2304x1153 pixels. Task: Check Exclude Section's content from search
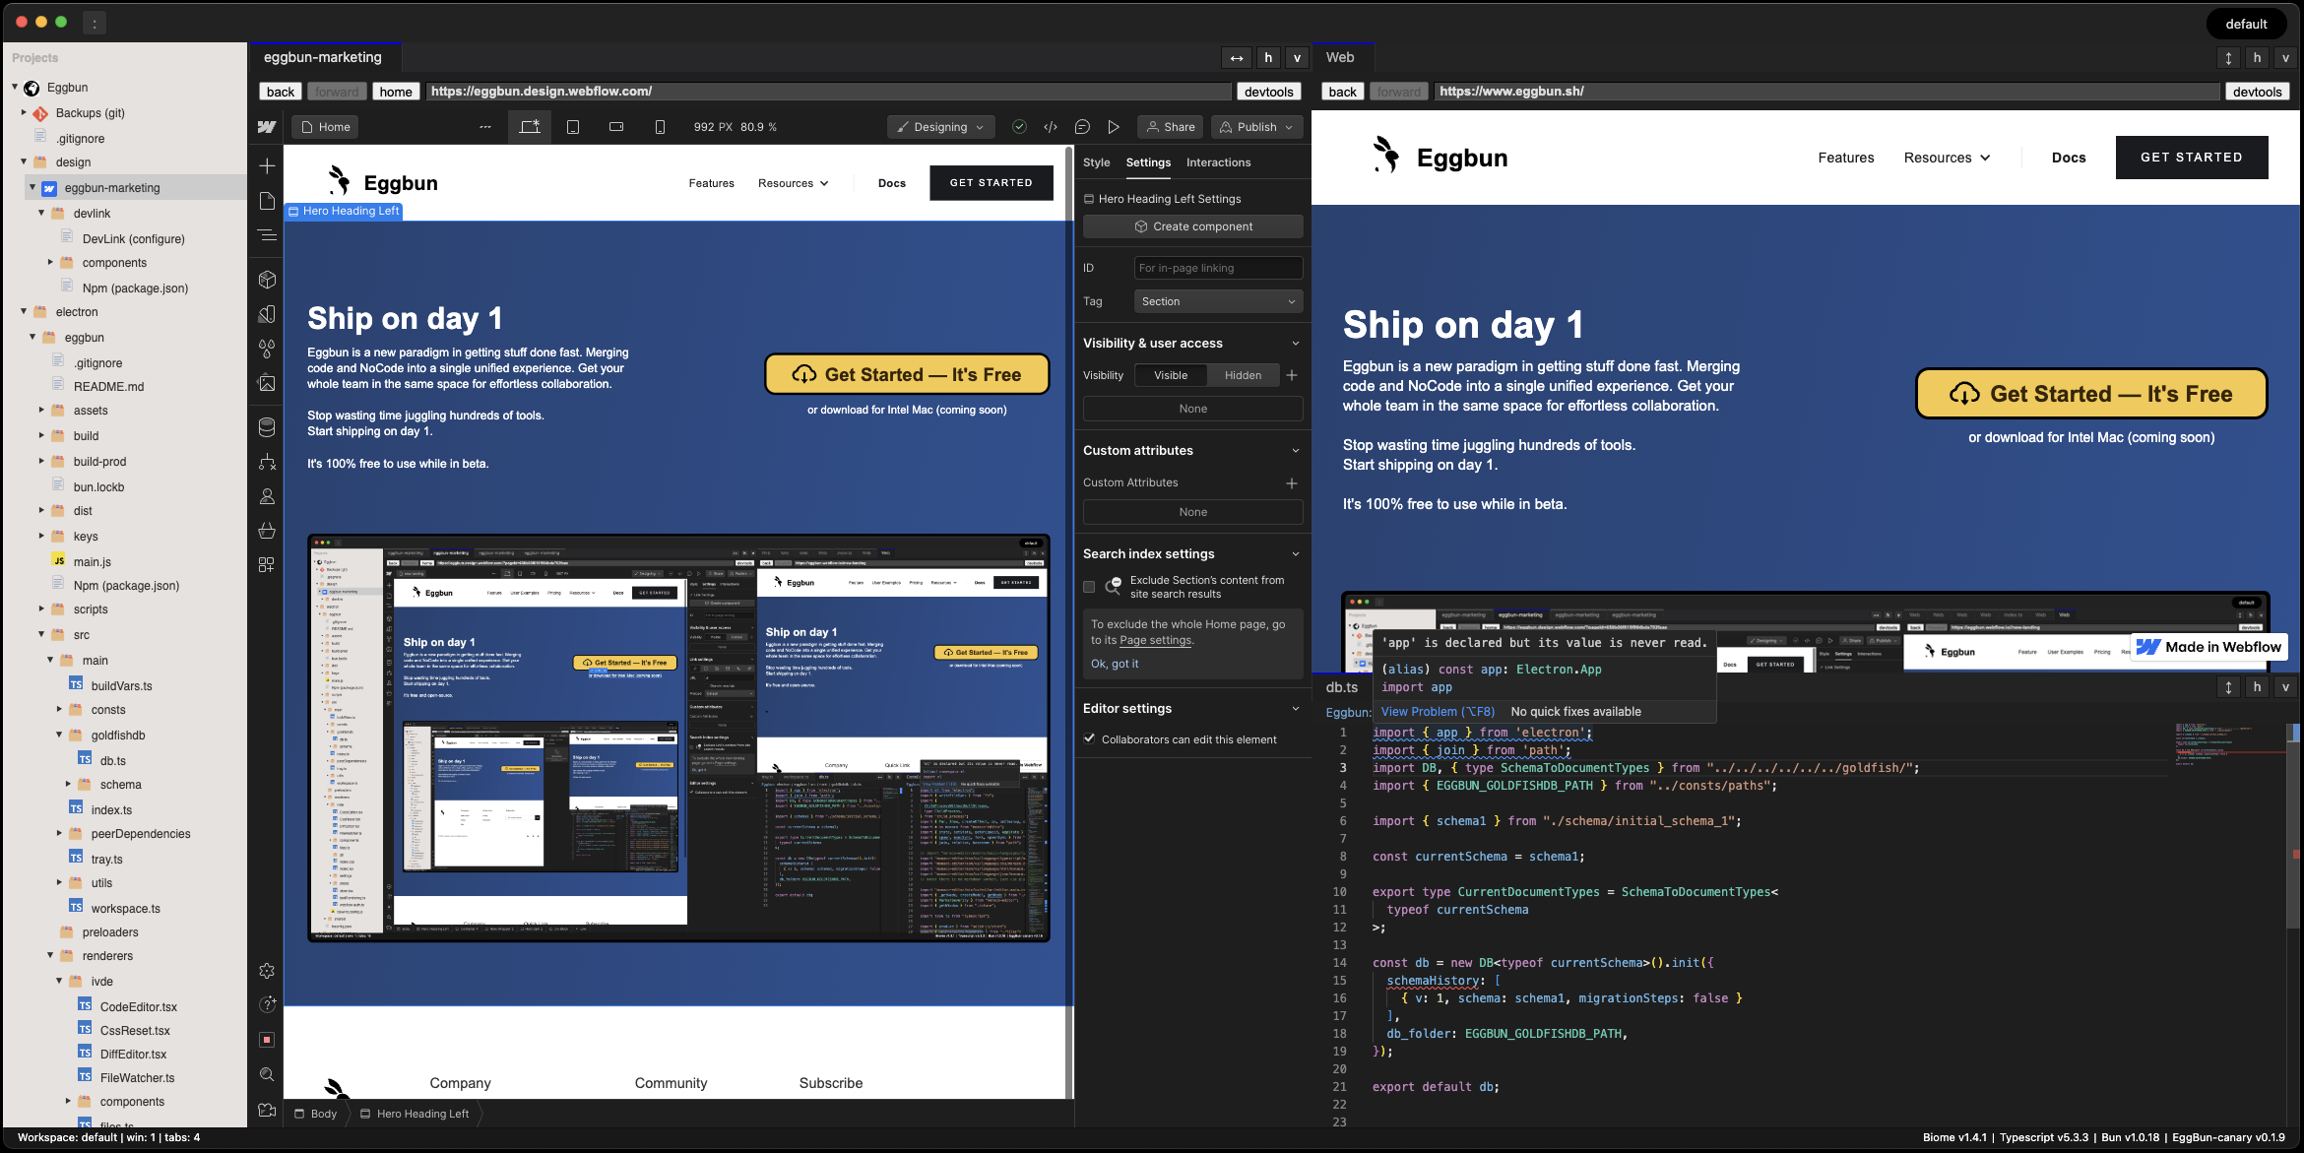tap(1089, 587)
